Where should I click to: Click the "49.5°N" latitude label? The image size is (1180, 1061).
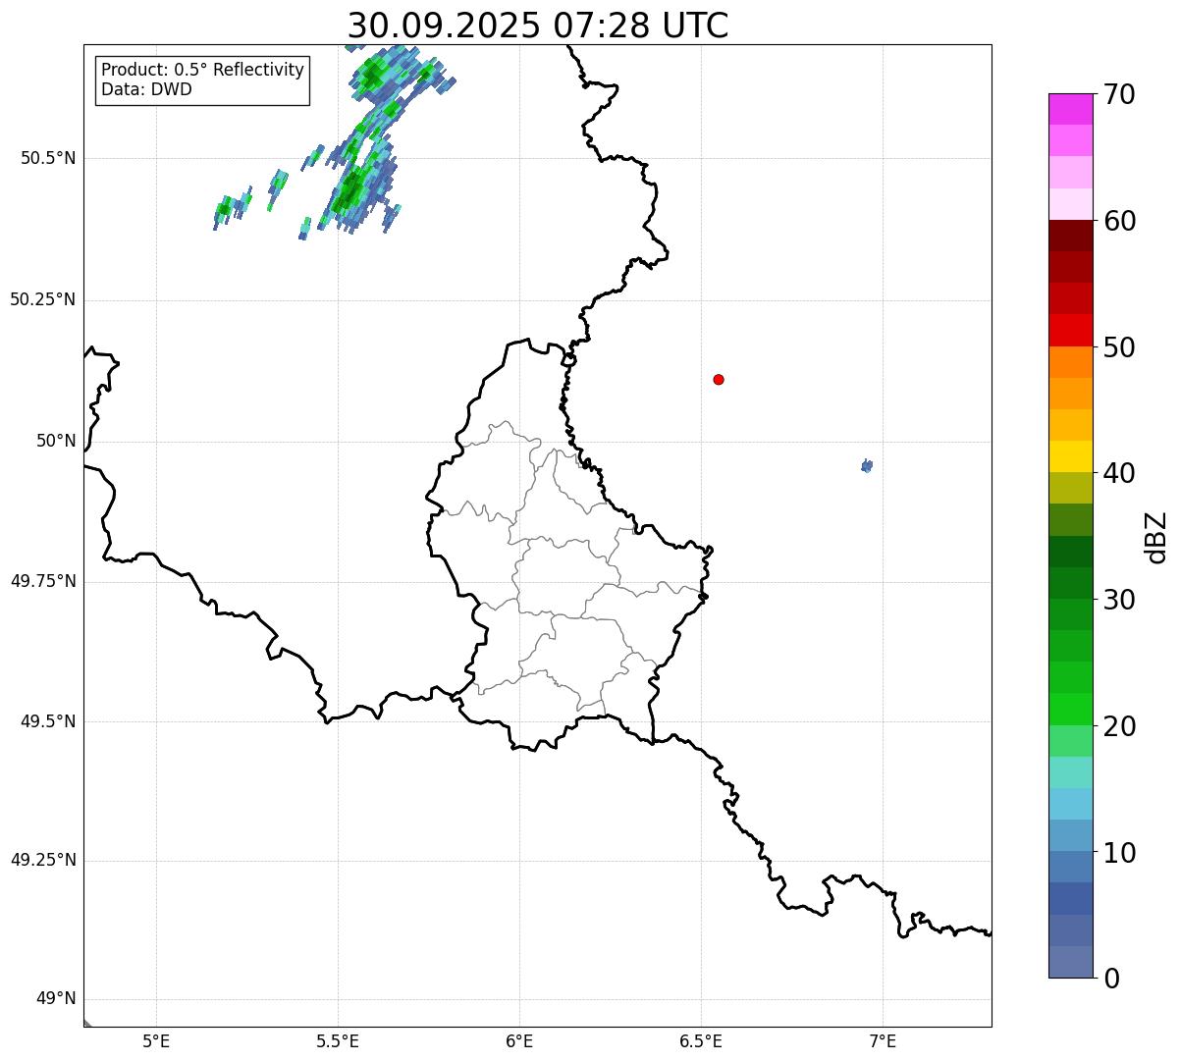48,721
